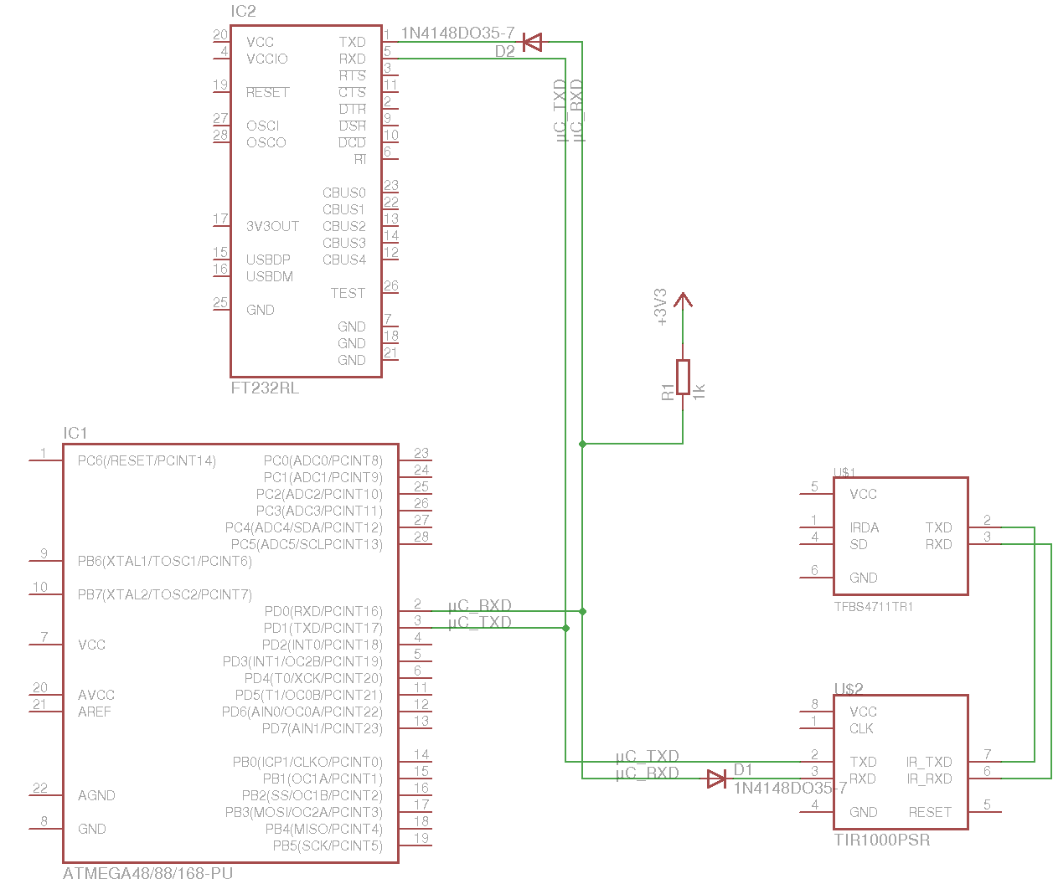Image resolution: width=1053 pixels, height=884 pixels.
Task: Click the D2 name label
Action: [504, 51]
